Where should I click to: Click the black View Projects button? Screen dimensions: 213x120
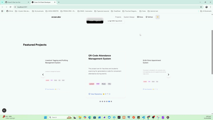pyautogui.click(x=95, y=21)
